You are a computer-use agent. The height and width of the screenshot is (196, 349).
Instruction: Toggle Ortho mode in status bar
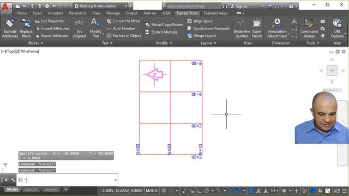[x=199, y=191]
